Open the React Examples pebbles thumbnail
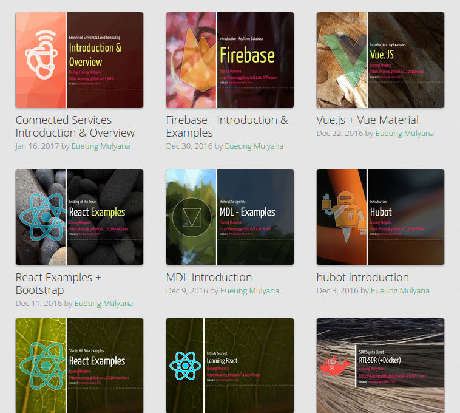This screenshot has width=460, height=413. click(x=79, y=217)
